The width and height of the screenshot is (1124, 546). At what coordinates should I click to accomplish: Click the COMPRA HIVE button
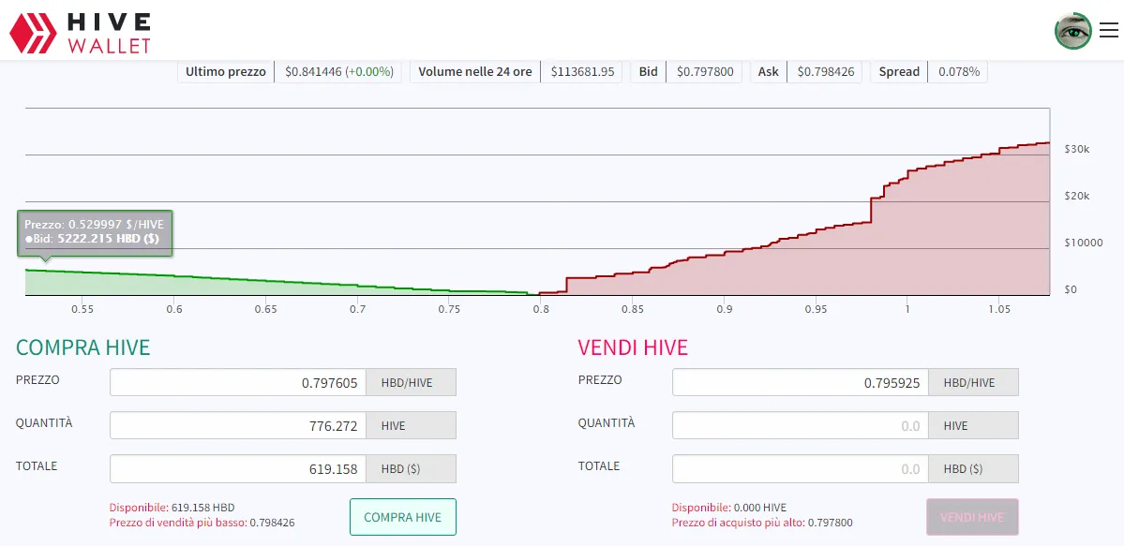[403, 517]
